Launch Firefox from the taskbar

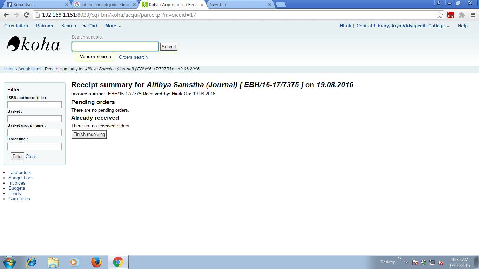pyautogui.click(x=96, y=262)
